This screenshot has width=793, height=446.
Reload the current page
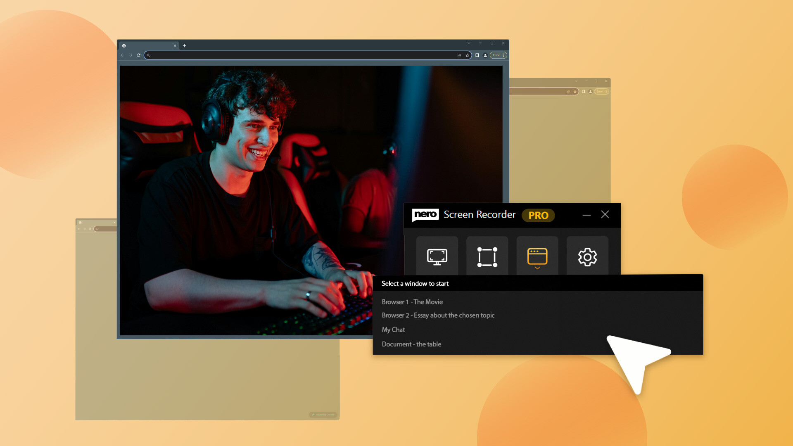point(138,55)
